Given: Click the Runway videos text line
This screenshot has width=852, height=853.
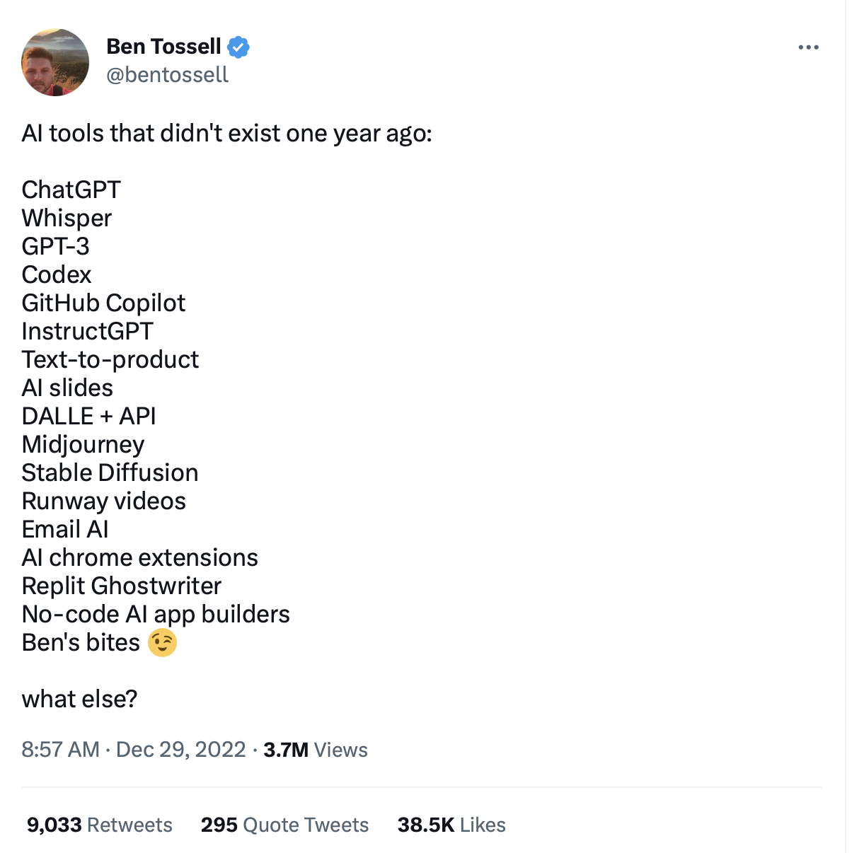Looking at the screenshot, I should pyautogui.click(x=103, y=501).
